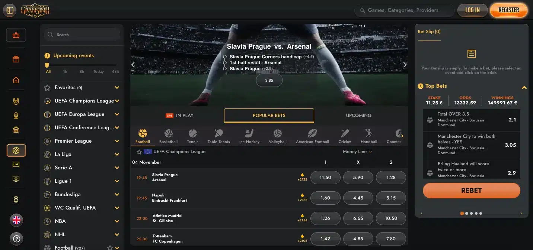Set upcoming events filter to 8h

click(x=82, y=71)
